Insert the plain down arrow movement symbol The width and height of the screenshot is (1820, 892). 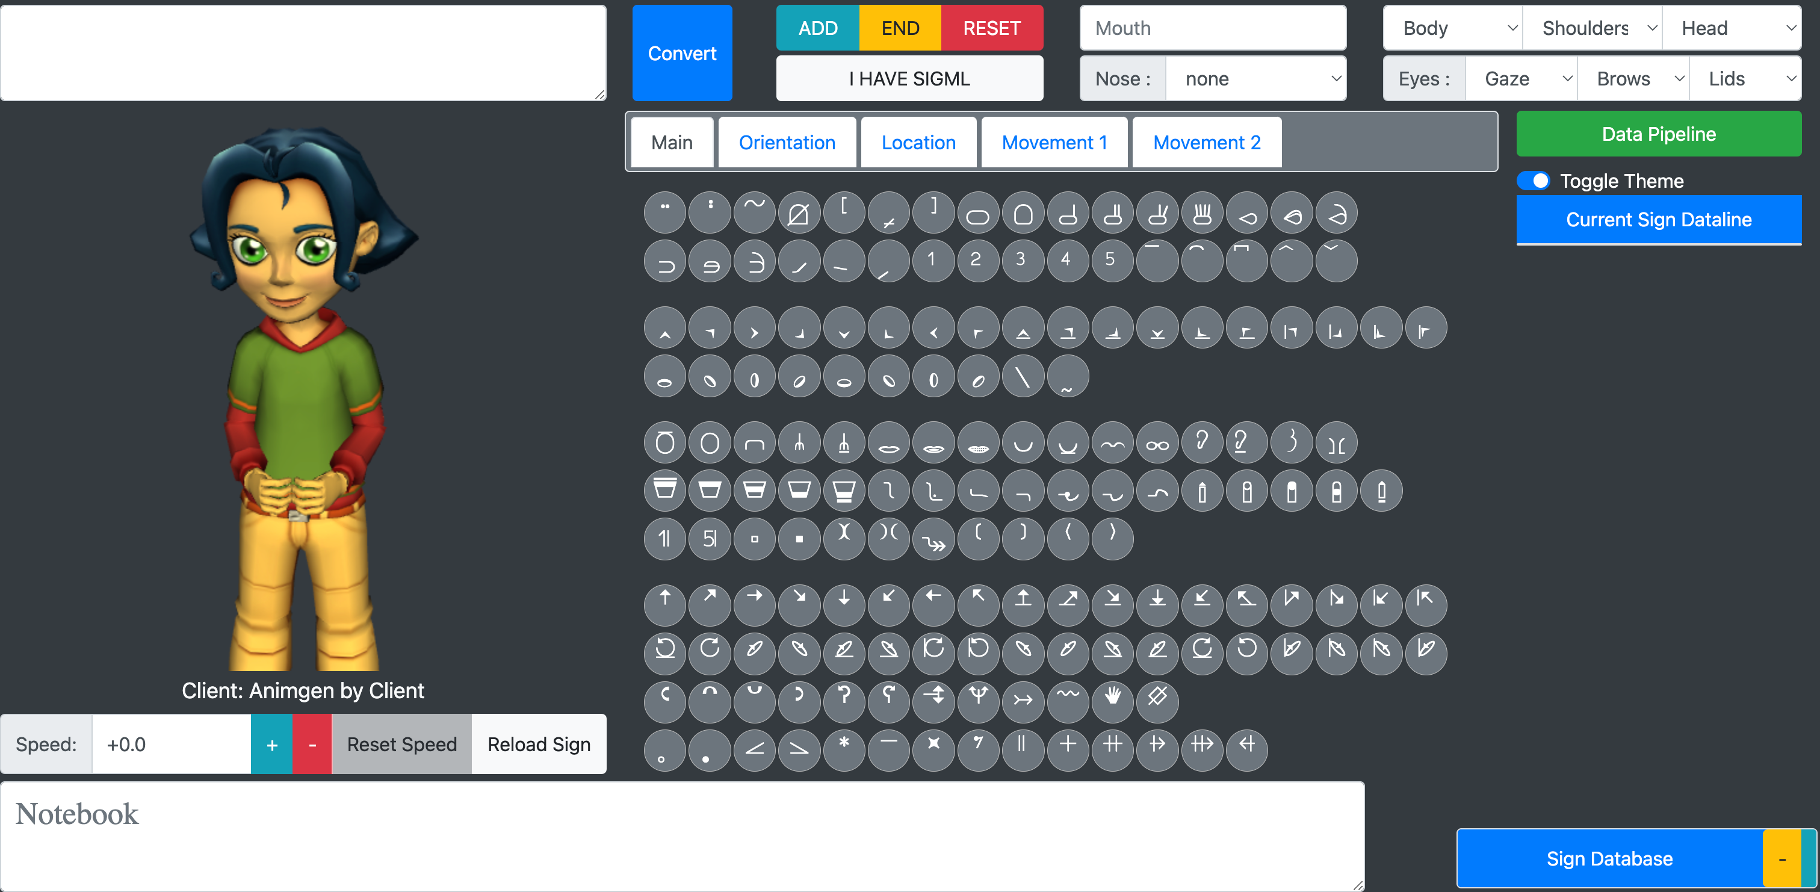point(844,606)
